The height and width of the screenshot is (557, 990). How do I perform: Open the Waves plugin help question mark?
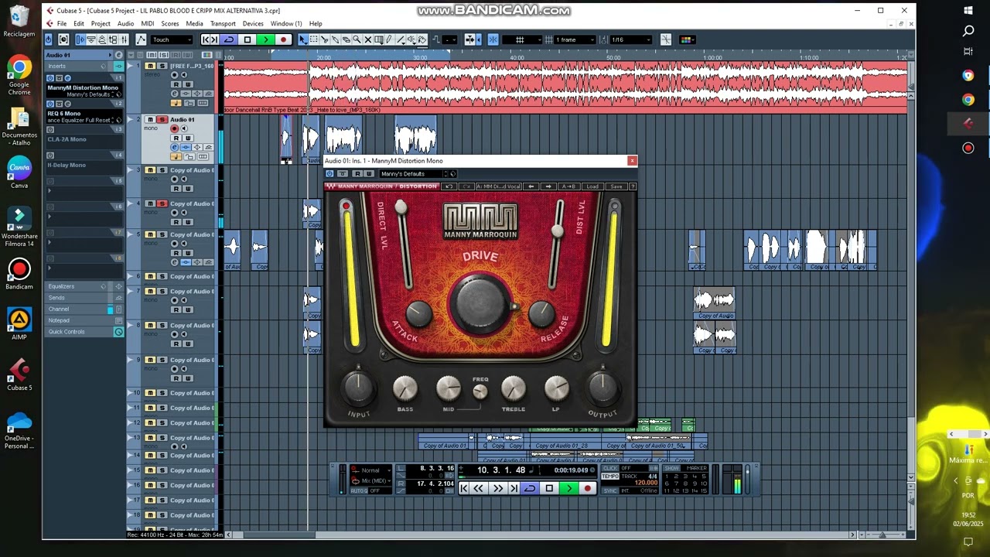click(633, 186)
